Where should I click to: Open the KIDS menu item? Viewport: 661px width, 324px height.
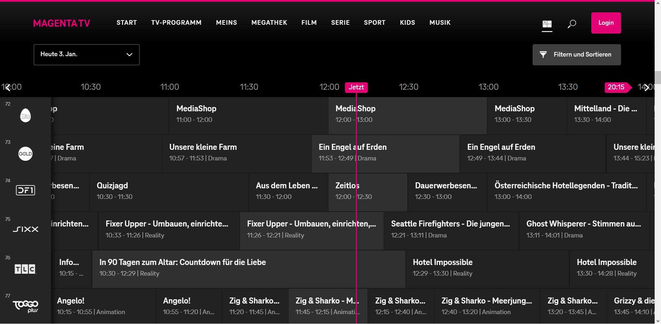coord(407,23)
